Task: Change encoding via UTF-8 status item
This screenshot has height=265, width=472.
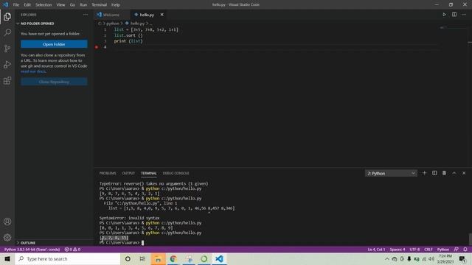Action: coord(414,250)
